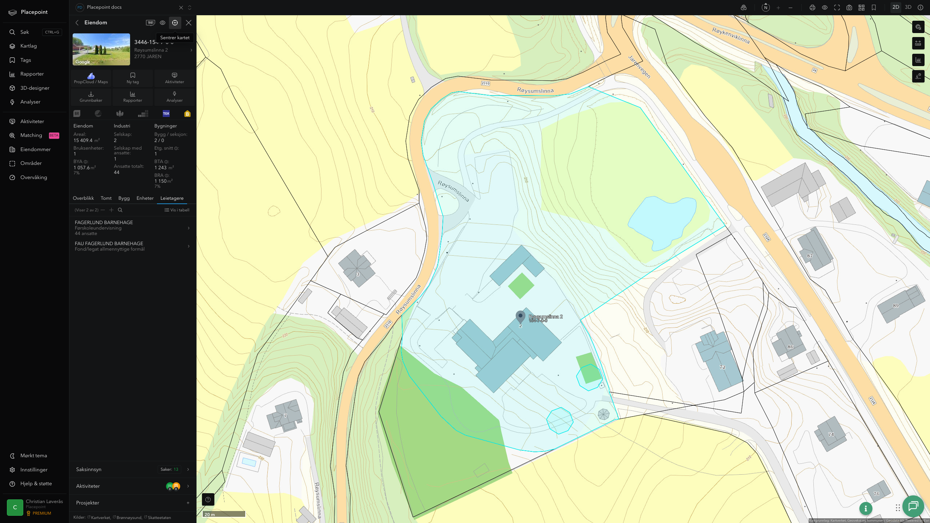Add a project with Prosjekter plus
The width and height of the screenshot is (930, 523).
tap(188, 503)
